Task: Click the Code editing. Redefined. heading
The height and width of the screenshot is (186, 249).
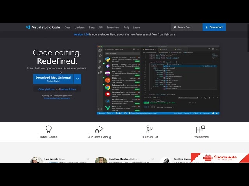Action: [57, 57]
